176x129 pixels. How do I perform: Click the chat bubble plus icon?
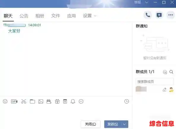159,15
